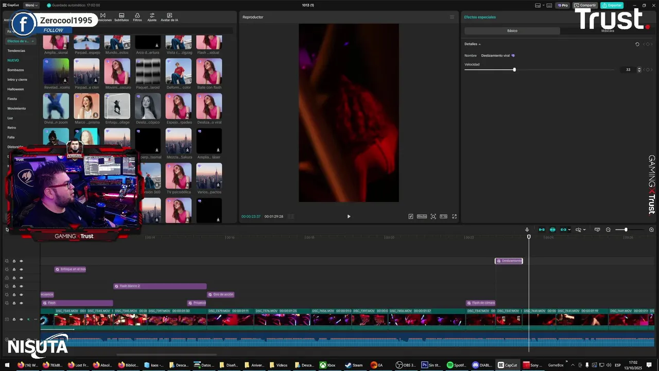The width and height of the screenshot is (659, 371).
Task: Zoom out the timeline with minus icon
Action: click(608, 230)
